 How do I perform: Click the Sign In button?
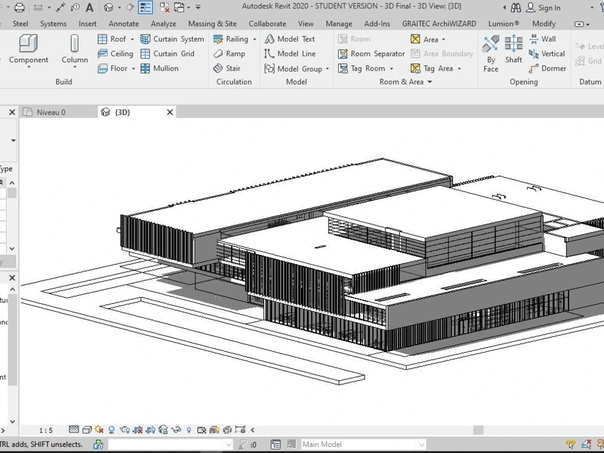tap(543, 7)
